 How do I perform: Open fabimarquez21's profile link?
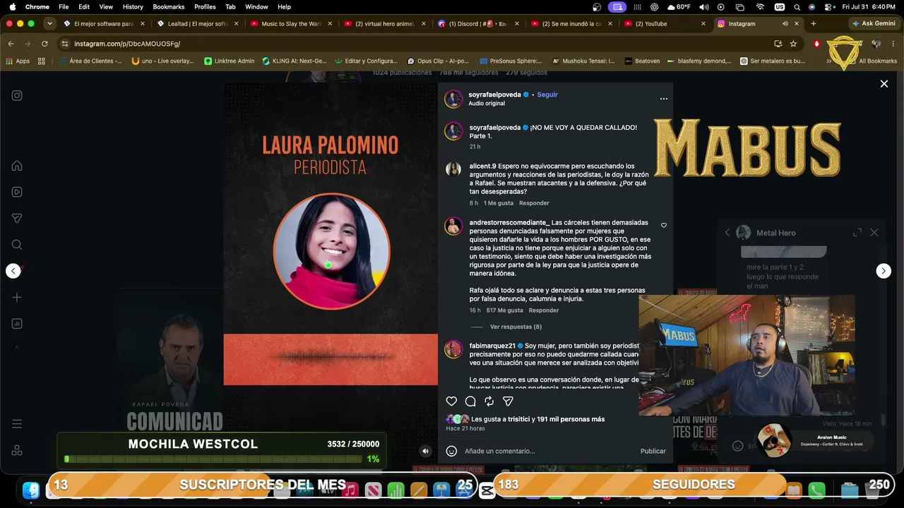click(x=492, y=346)
